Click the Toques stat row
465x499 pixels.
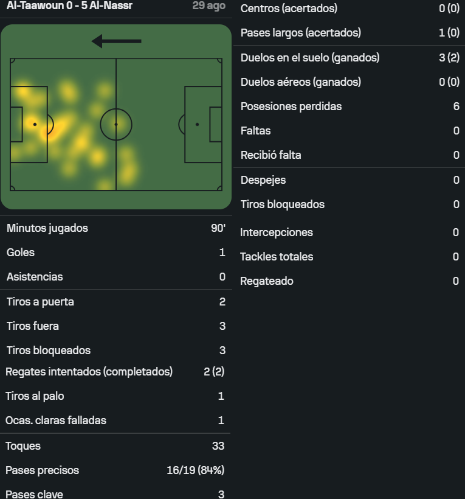coord(115,446)
